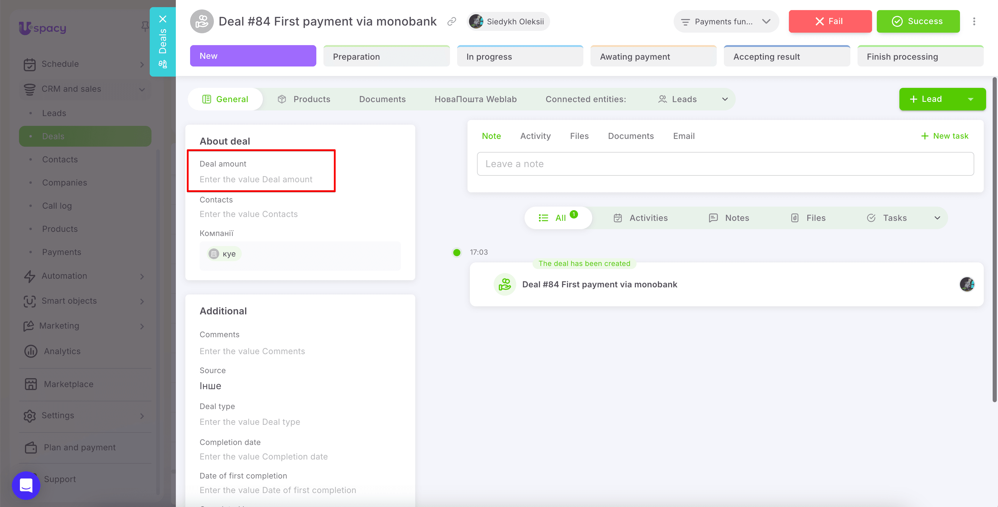Image resolution: width=998 pixels, height=507 pixels.
Task: Expand the Settings menu chevron
Action: click(142, 416)
